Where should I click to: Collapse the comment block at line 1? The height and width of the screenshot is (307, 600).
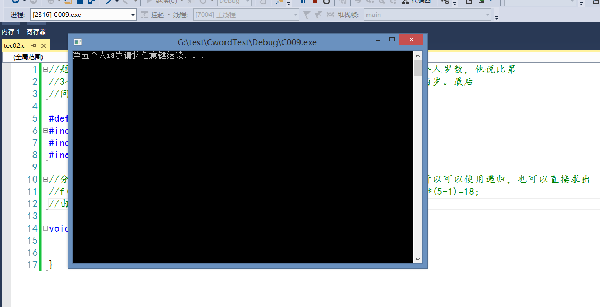[x=45, y=70]
